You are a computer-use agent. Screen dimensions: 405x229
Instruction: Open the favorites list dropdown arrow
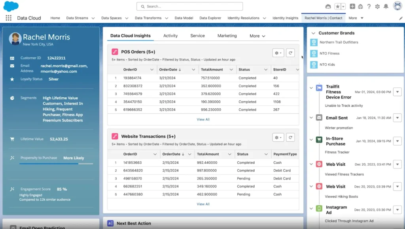tap(343, 6)
